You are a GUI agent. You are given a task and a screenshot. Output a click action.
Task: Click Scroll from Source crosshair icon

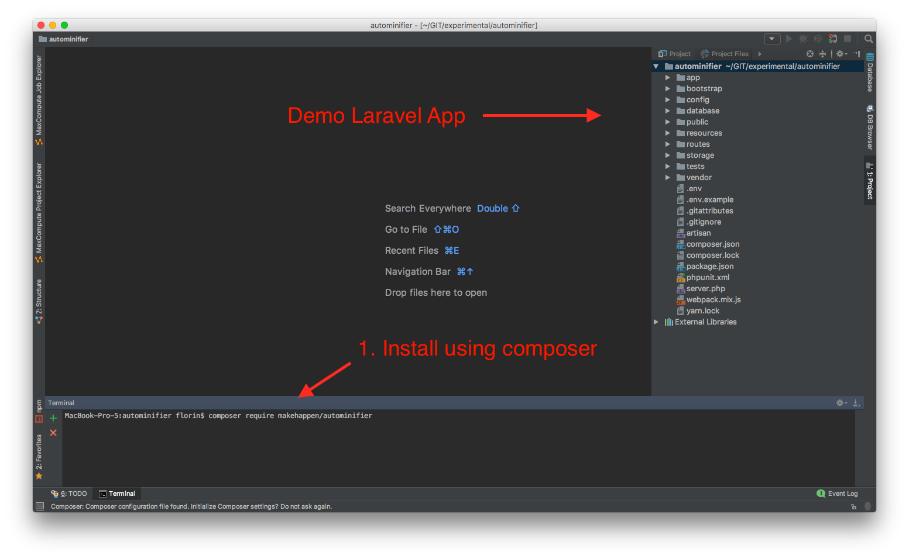(x=810, y=54)
